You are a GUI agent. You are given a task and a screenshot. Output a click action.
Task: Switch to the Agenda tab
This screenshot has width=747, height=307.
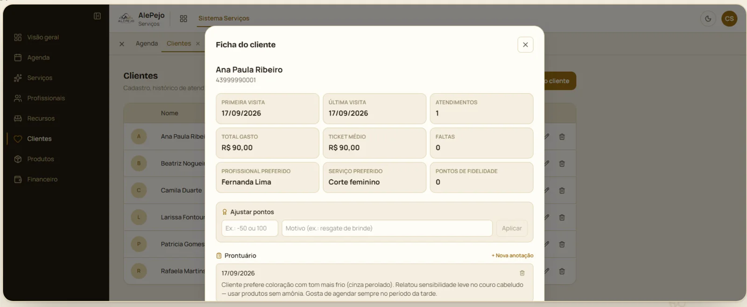click(147, 43)
